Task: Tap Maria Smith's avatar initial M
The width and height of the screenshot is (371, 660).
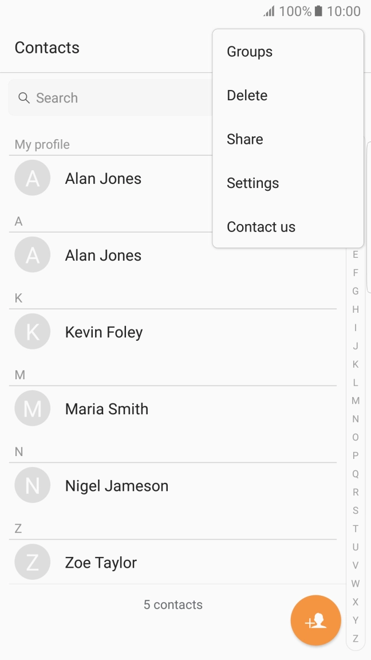Action: pos(32,408)
